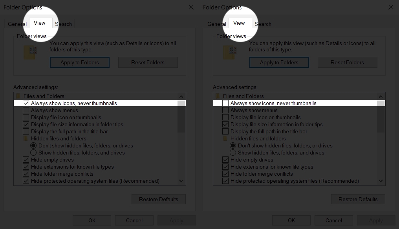Click the scrollbar thumb in right dialog list

coord(381,116)
